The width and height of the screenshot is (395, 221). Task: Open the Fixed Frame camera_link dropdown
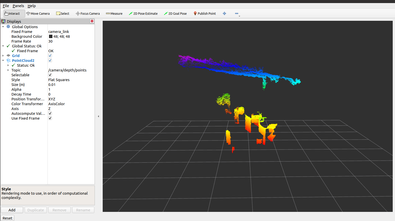point(71,31)
